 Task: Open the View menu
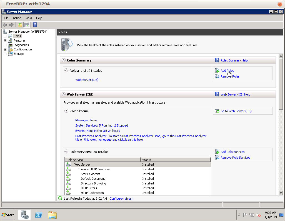point(29,18)
